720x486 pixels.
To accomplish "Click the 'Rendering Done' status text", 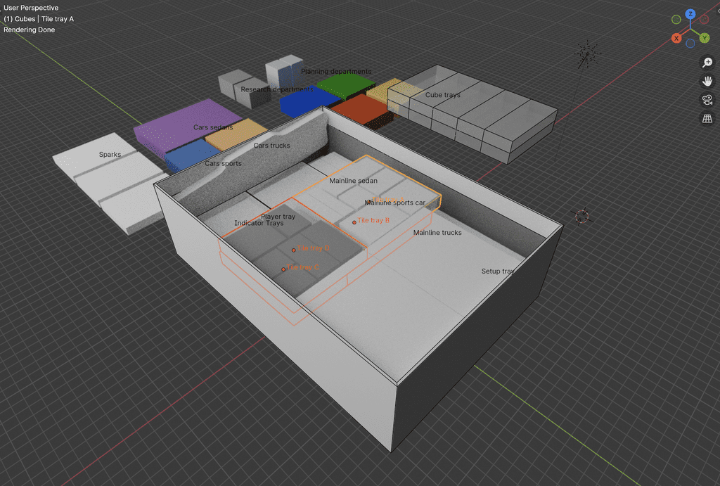I will coord(30,30).
